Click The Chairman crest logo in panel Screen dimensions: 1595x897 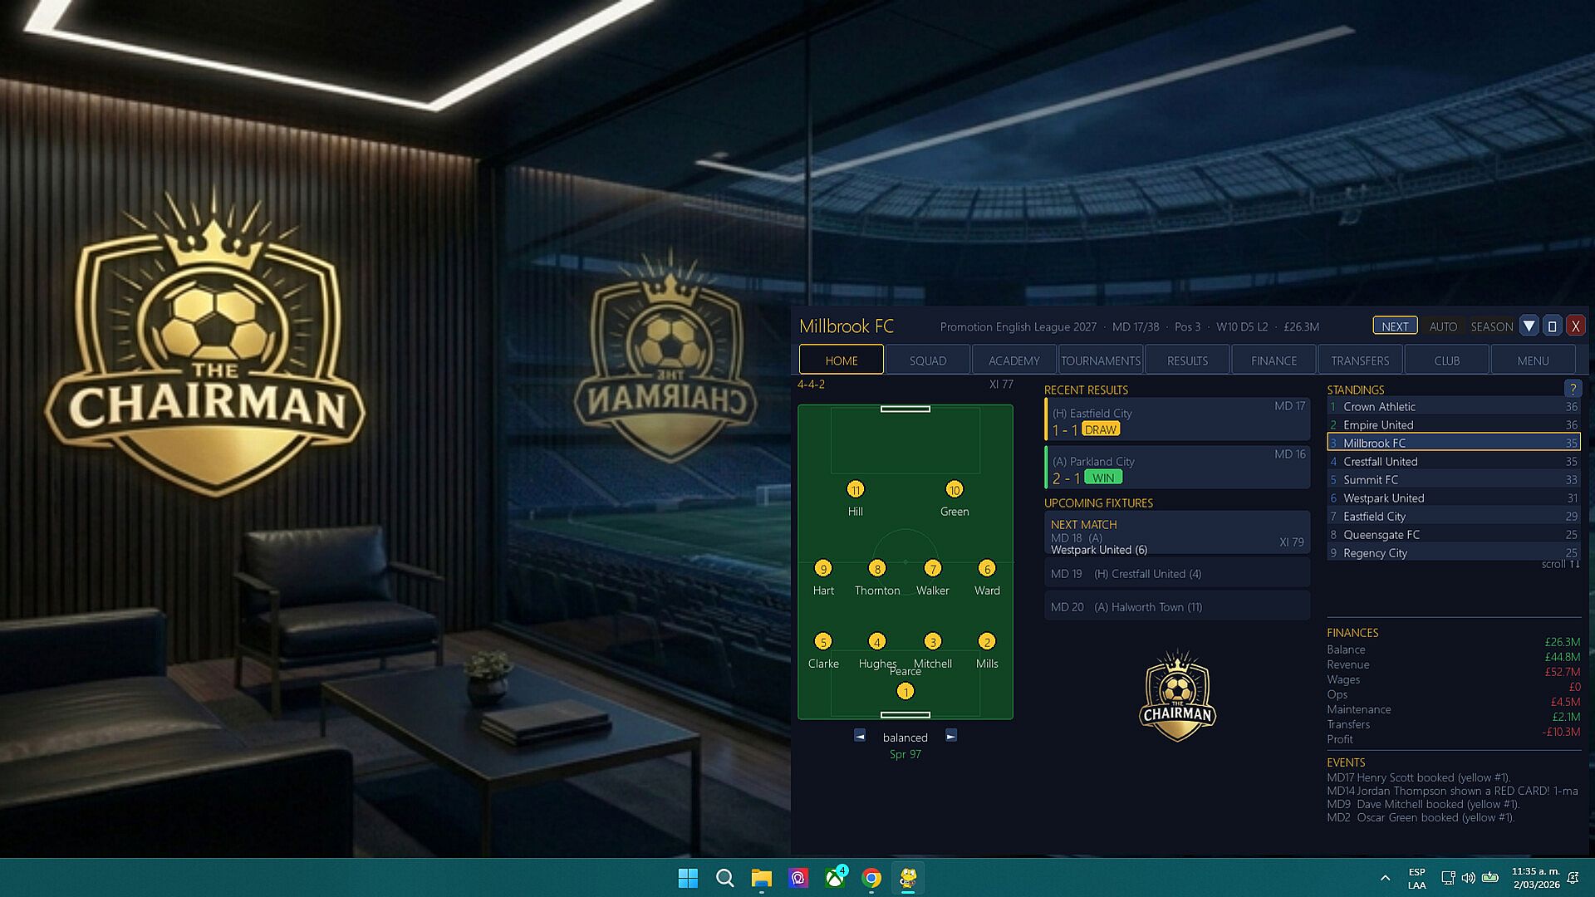pos(1177,696)
